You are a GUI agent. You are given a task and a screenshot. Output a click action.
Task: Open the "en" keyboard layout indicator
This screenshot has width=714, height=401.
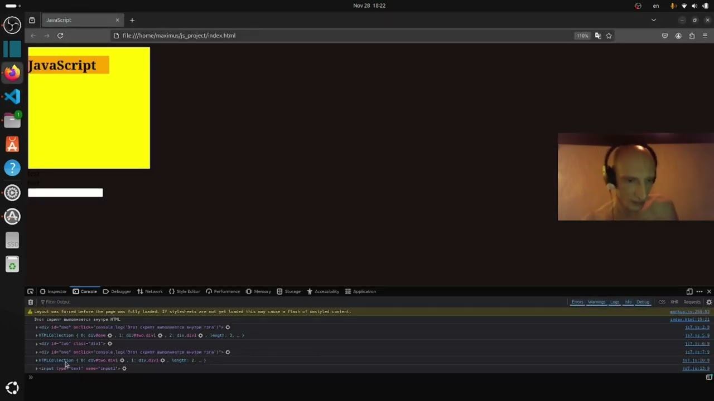[x=656, y=6]
